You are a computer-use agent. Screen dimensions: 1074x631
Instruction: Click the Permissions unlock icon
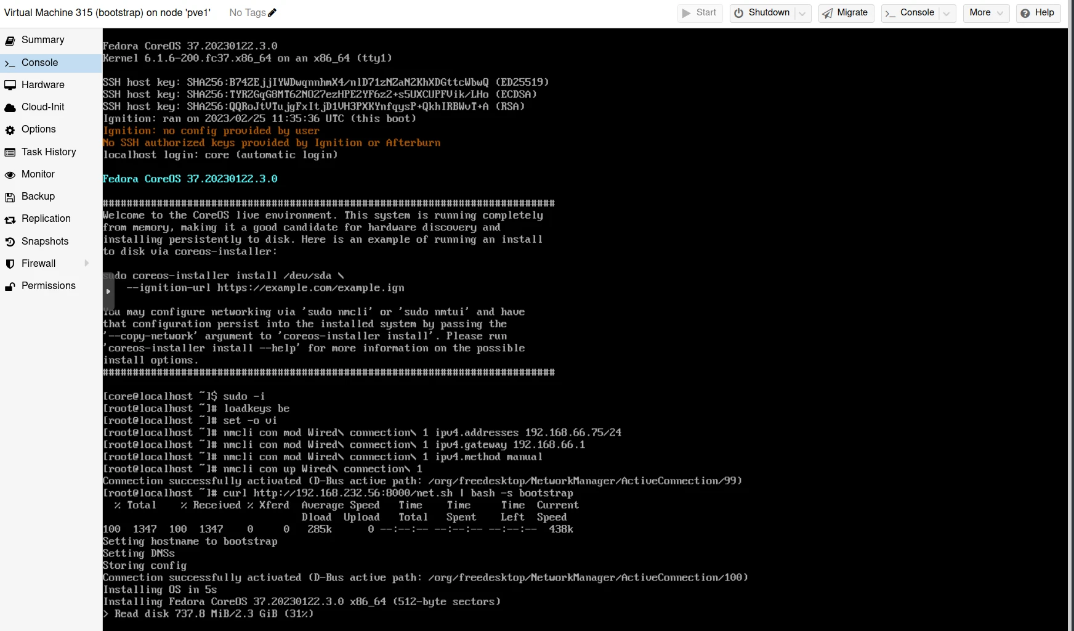10,287
